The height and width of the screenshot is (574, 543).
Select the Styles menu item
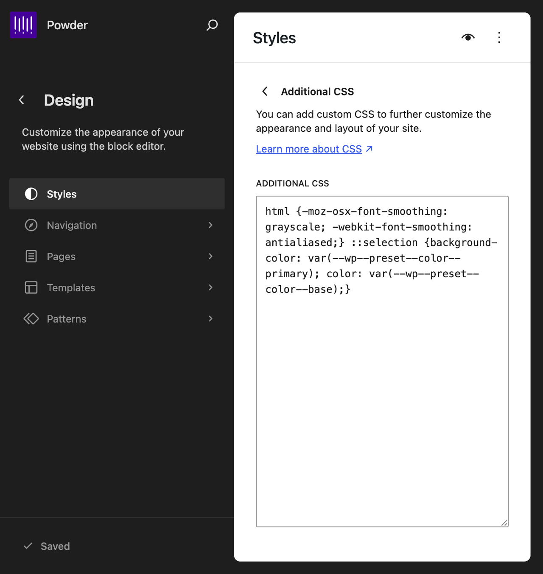point(117,194)
